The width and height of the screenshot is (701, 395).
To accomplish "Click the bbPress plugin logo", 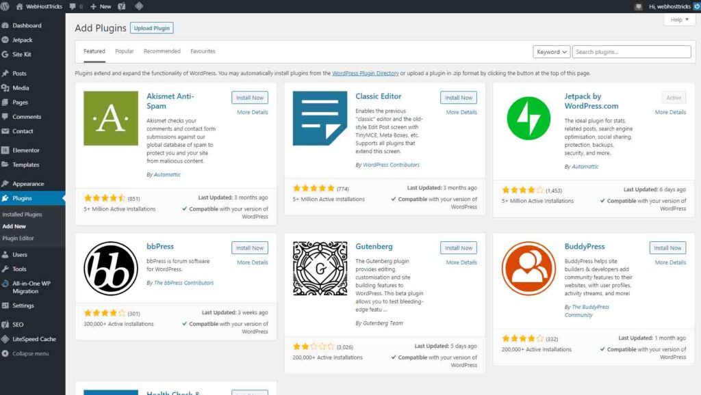I will coord(111,269).
